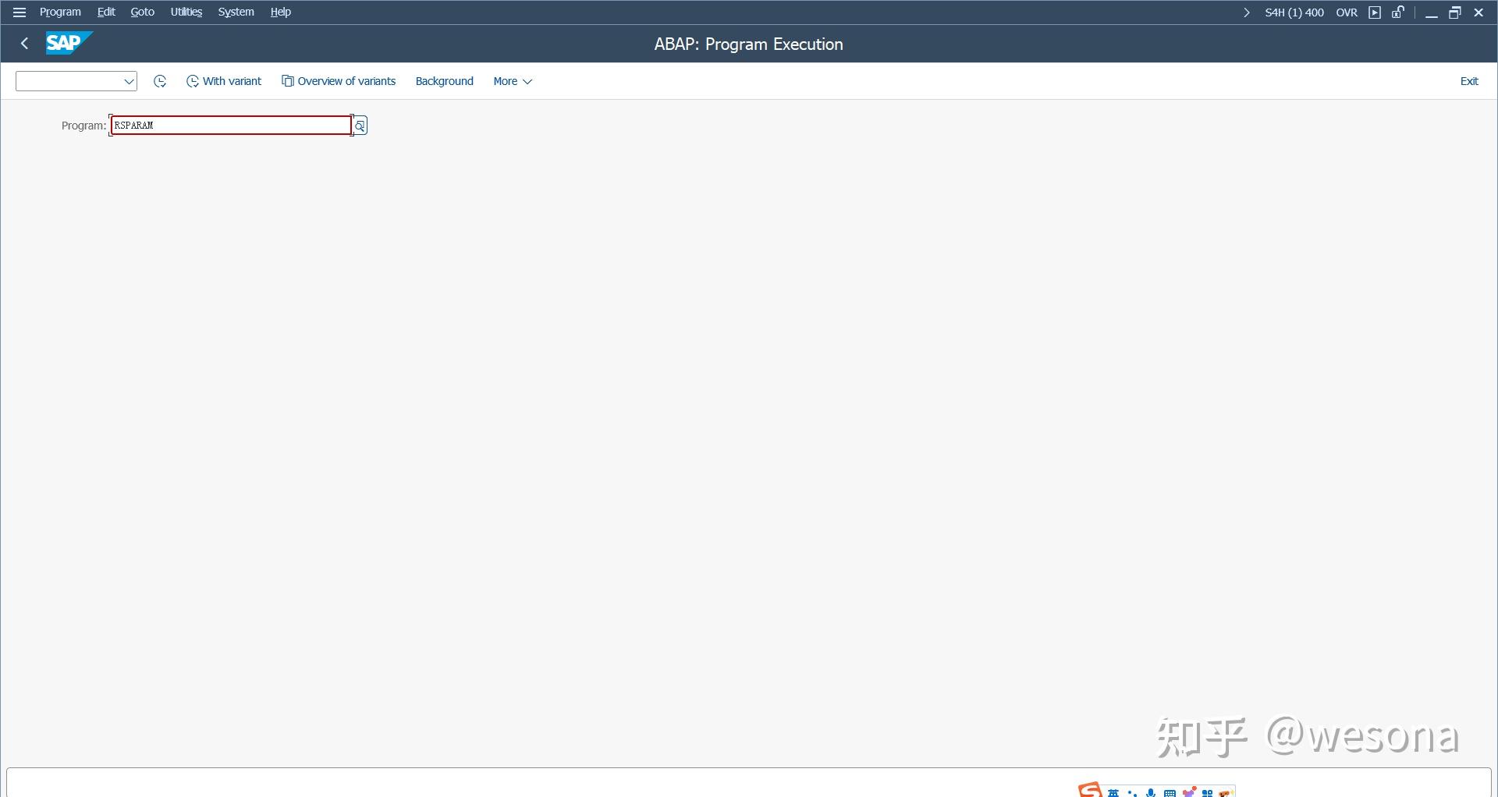Open the search help magnifier on Program field

coord(359,126)
